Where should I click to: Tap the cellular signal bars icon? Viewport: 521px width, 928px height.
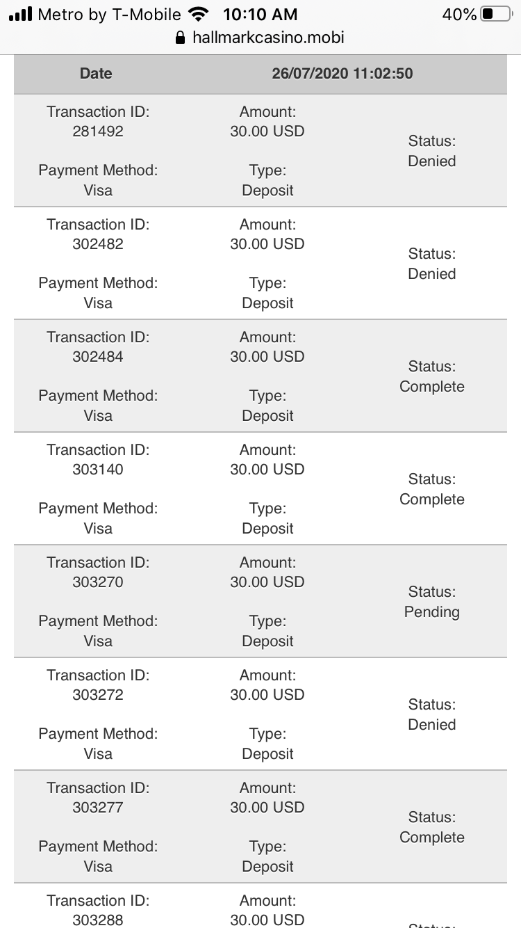pos(21,14)
